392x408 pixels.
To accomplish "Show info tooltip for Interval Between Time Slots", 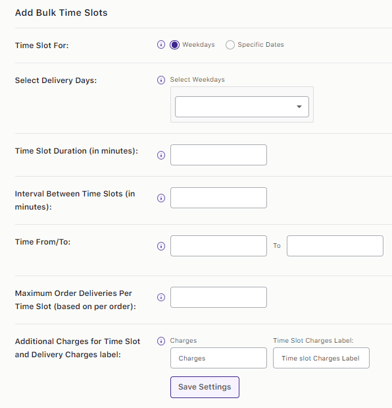I will coord(161,198).
